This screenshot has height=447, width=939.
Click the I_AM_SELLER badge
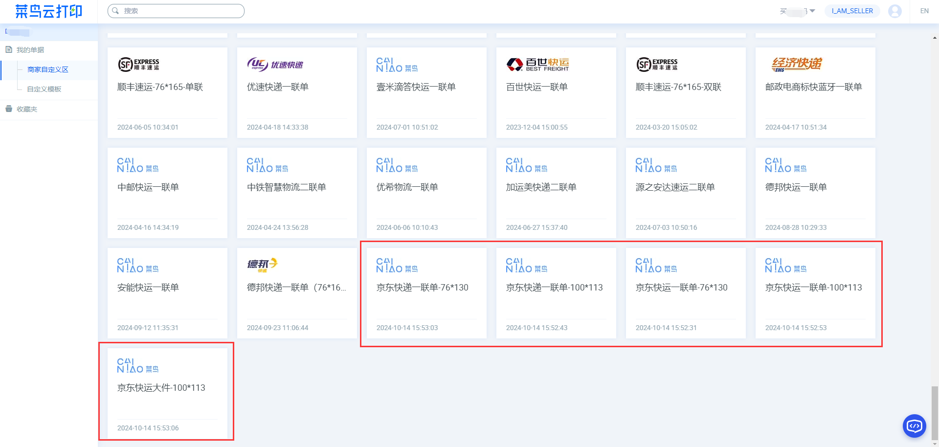point(852,11)
